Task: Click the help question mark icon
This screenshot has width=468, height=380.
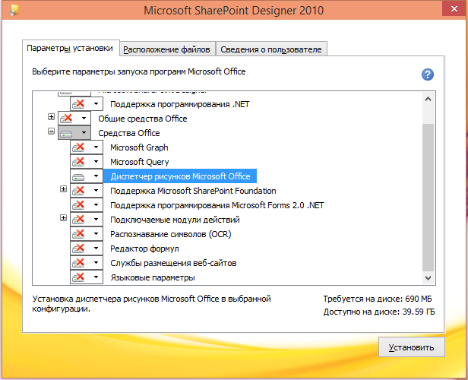Action: coord(428,74)
